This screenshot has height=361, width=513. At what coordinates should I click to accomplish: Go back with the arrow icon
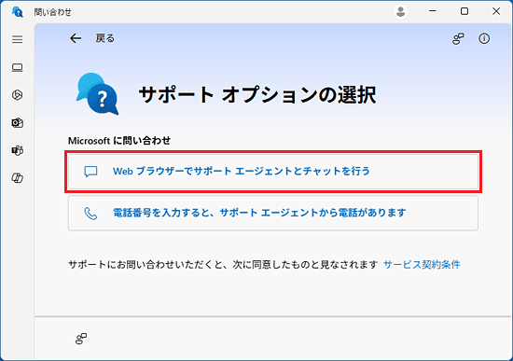76,38
